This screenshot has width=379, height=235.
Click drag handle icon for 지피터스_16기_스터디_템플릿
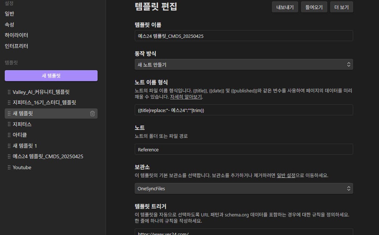pyautogui.click(x=9, y=103)
